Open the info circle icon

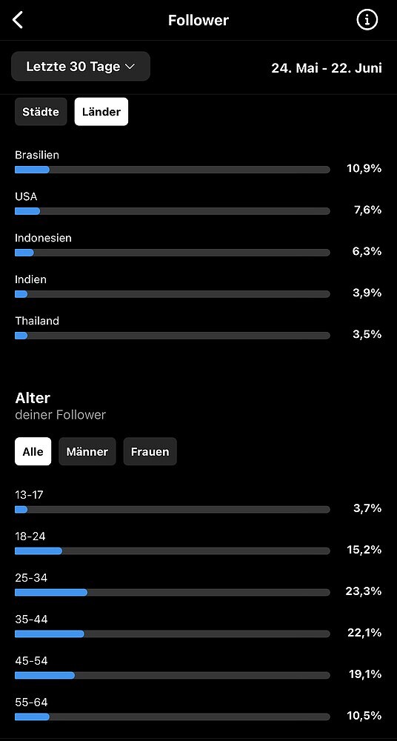[367, 20]
